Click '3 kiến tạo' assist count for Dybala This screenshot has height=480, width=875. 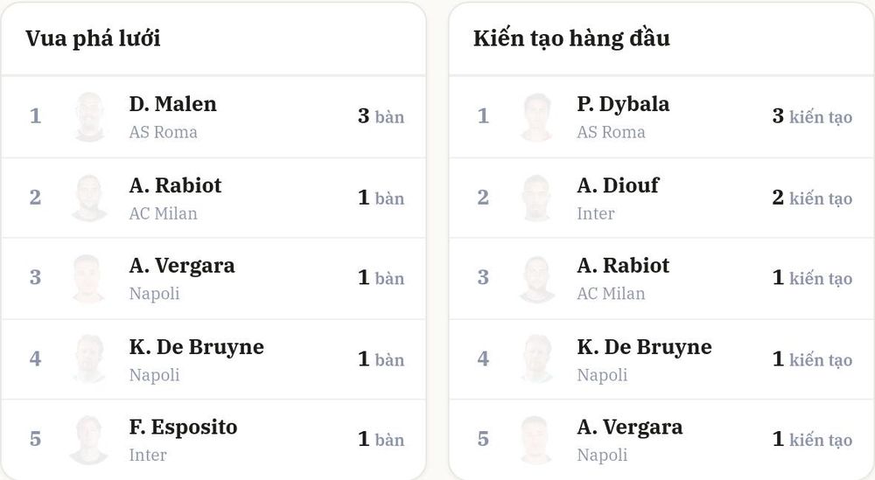pos(812,116)
